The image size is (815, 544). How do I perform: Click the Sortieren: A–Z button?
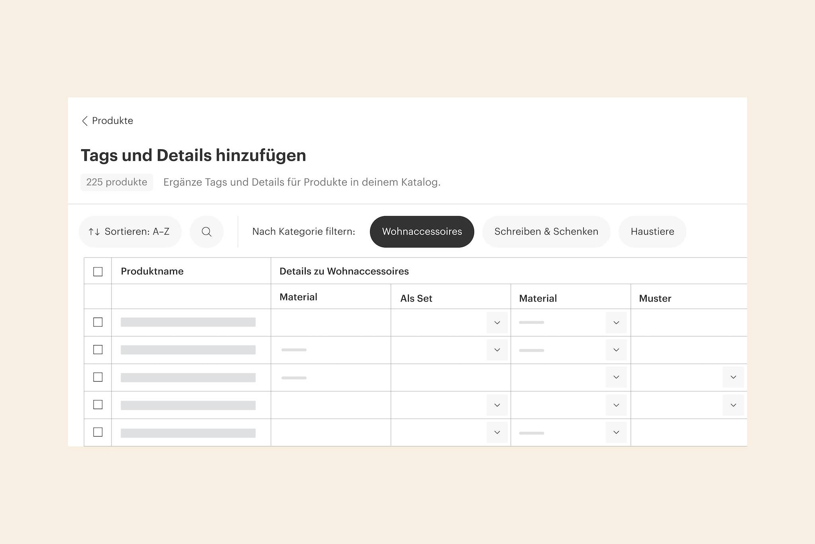[130, 232]
